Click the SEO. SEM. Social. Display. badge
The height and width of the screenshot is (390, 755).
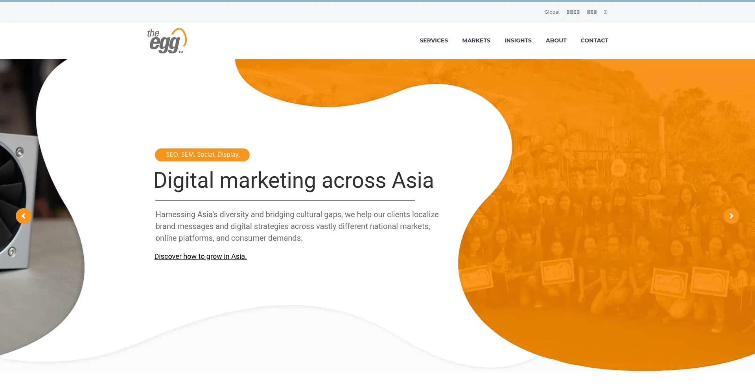click(202, 155)
